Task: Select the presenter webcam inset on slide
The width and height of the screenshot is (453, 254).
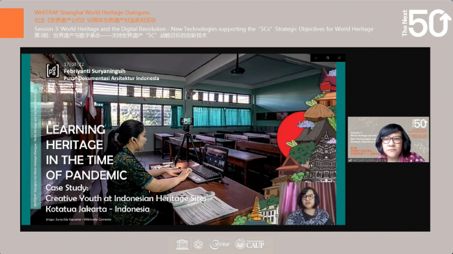Action: click(307, 203)
